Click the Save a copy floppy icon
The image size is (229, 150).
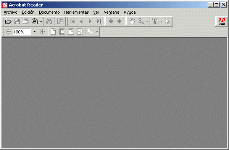click(x=17, y=21)
